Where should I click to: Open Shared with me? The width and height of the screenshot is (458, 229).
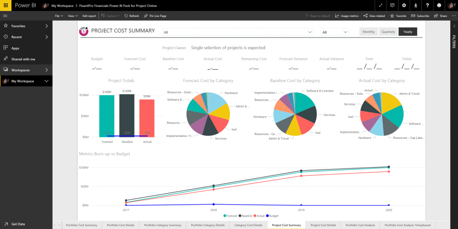click(23, 59)
